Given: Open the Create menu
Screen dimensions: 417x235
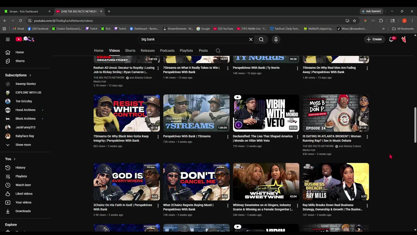Looking at the screenshot, I should coord(374,39).
